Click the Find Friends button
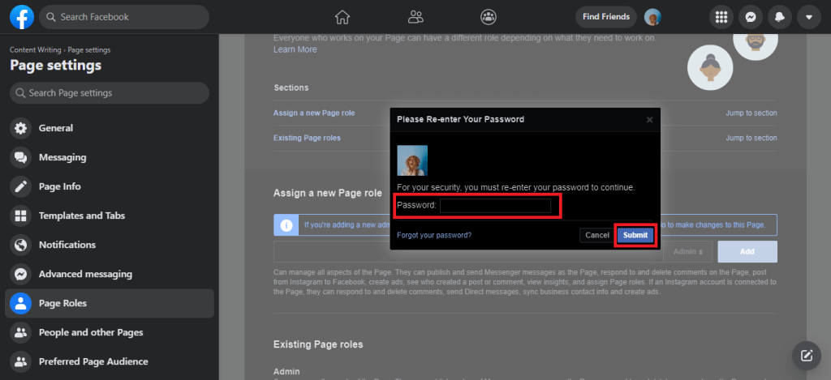Viewport: 831px width, 380px height. (x=605, y=17)
